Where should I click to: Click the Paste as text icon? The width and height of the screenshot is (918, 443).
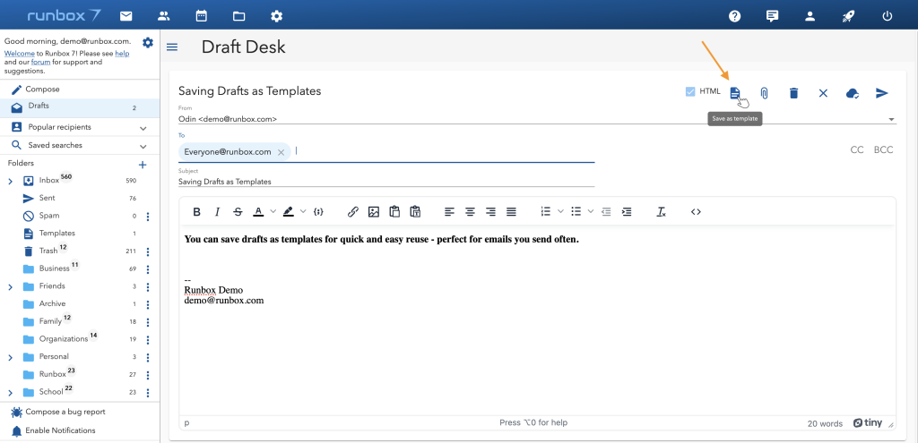[415, 211]
